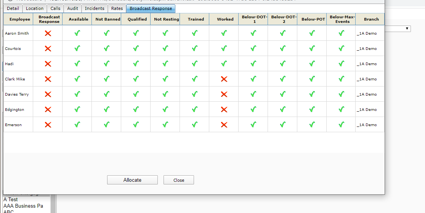Click the Worked column header
The width and height of the screenshot is (425, 213).
pyautogui.click(x=225, y=19)
